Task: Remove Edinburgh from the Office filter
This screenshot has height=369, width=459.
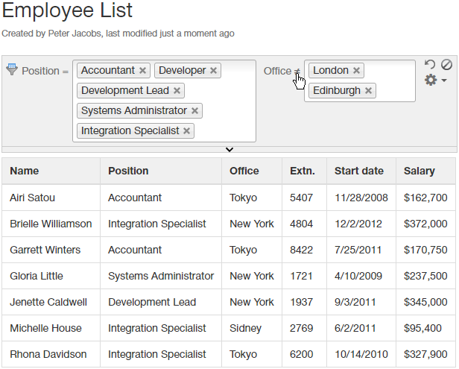Action: [x=368, y=91]
